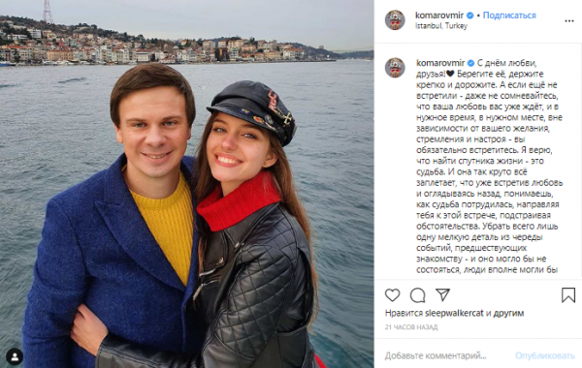Open the three-dot more options menu
Screen dimensions: 582x368
tap(569, 21)
